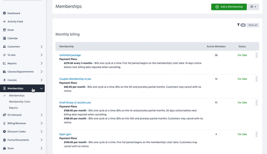Screen dimensions: 267x154
Task: Expand the Reports sidebar chevron
Action: tap(42, 63)
